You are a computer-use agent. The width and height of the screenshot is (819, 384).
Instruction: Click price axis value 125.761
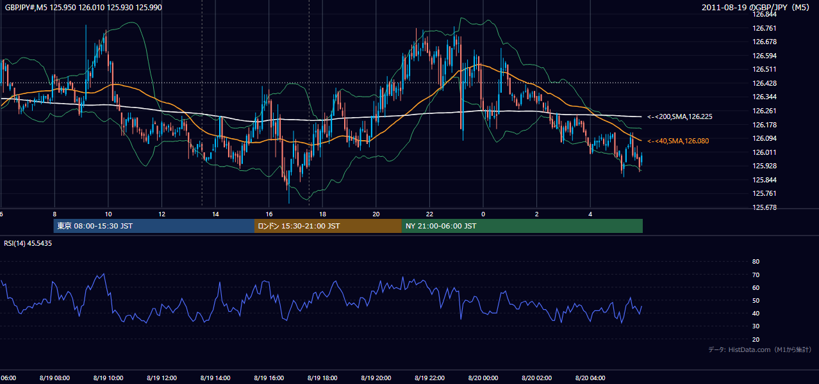tap(765, 193)
